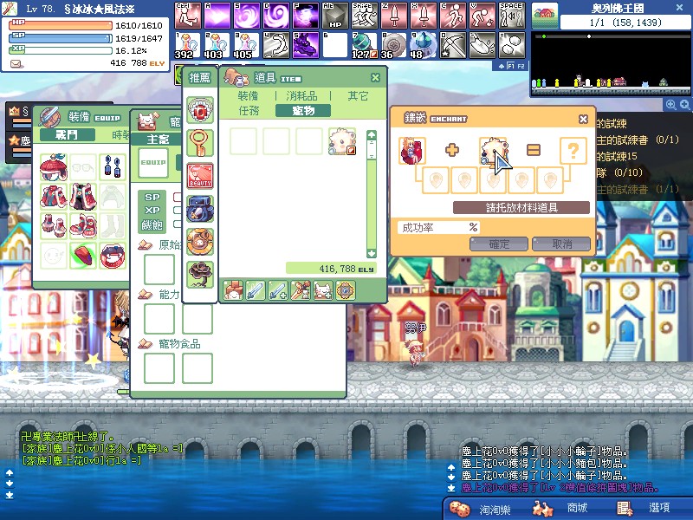Viewport: 693px width, 520px height.
Task: Click quest text 的試練15
Action: (617, 156)
